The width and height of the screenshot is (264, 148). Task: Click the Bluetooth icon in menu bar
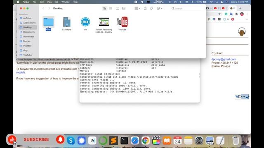click(193, 2)
